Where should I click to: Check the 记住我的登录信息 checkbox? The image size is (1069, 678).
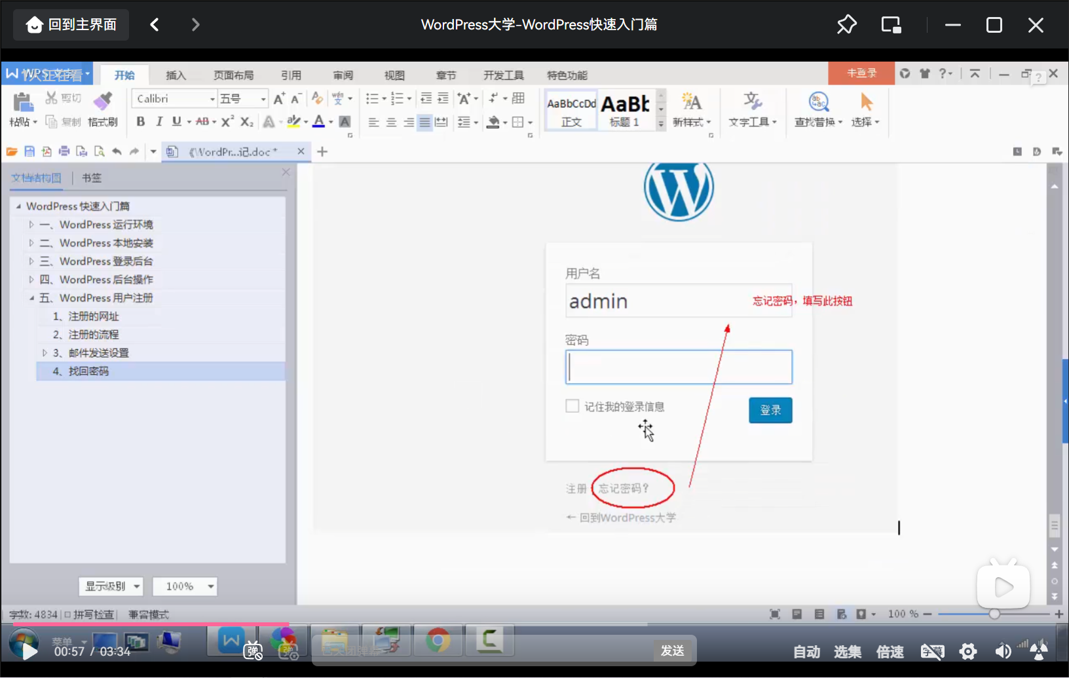click(572, 406)
